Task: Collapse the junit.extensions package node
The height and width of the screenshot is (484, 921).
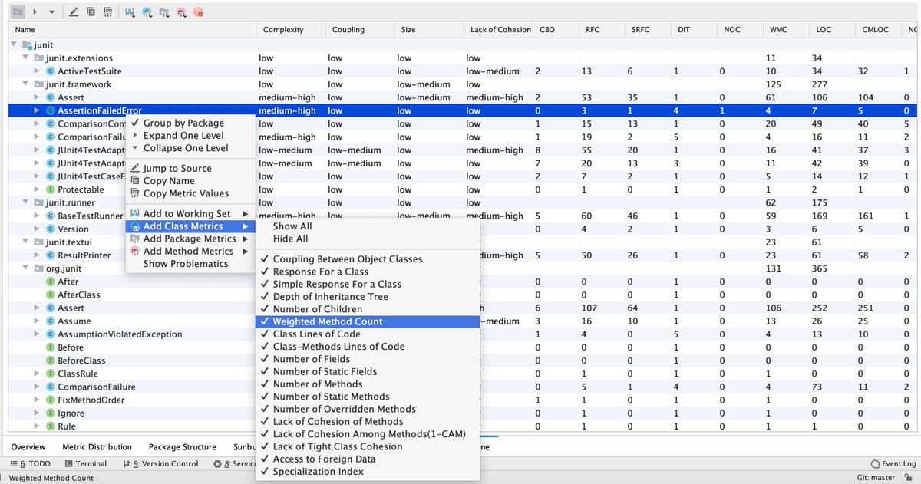Action: [25, 58]
